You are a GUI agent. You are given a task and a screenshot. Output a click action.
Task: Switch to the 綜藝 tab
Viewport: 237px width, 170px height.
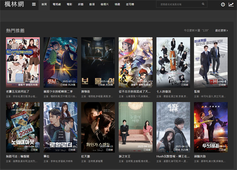[x=81, y=4]
